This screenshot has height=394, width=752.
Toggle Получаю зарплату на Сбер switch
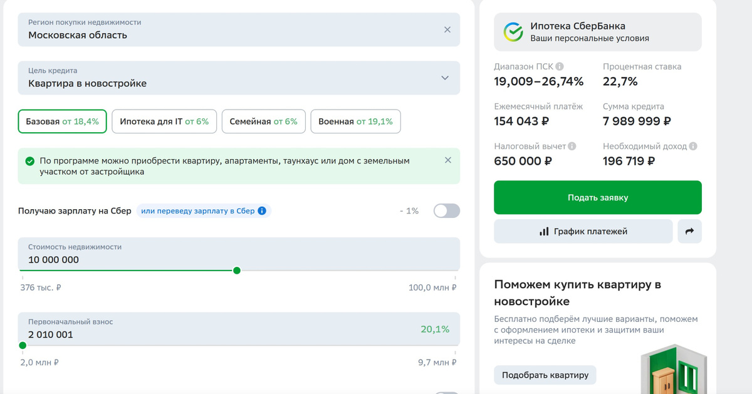click(x=447, y=211)
